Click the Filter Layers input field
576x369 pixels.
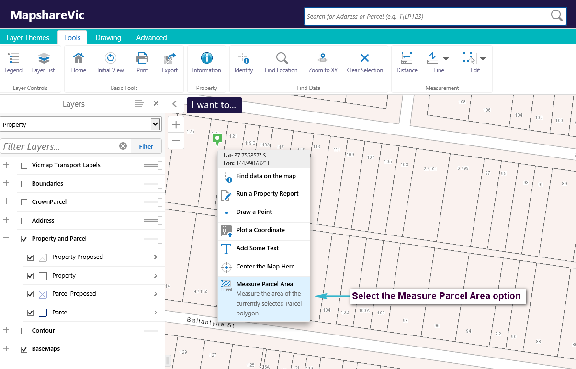[x=60, y=146]
